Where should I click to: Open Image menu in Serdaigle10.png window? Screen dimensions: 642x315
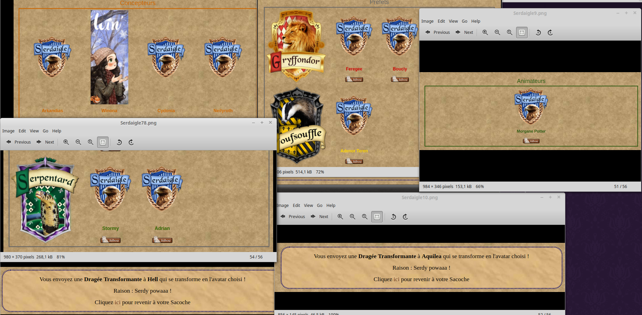click(283, 205)
